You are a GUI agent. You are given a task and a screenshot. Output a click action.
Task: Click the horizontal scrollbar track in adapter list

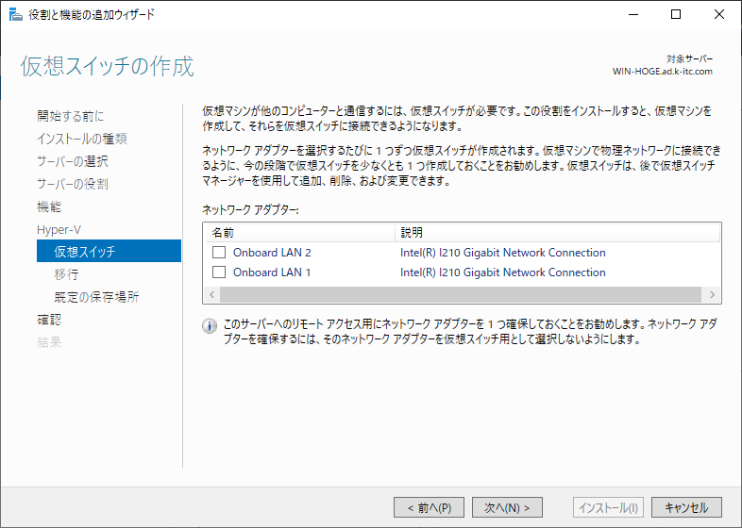[x=461, y=294]
